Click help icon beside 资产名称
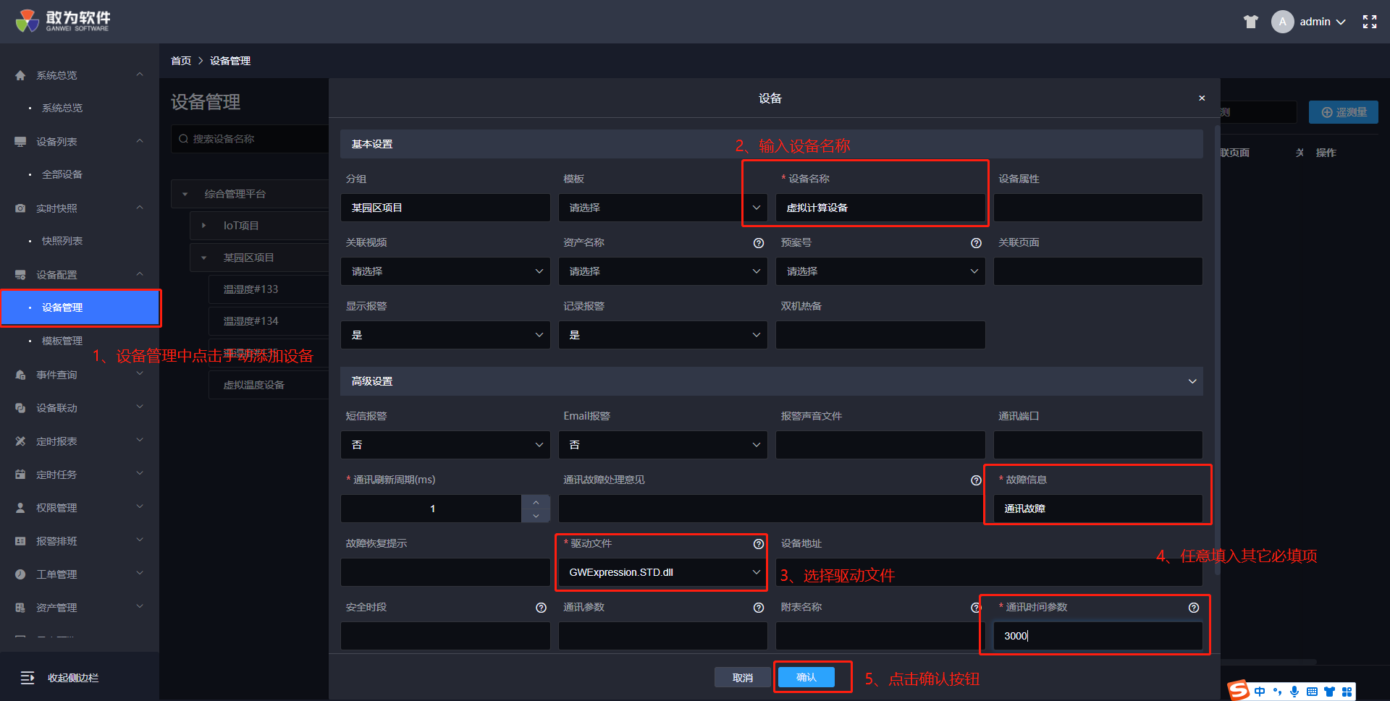This screenshot has width=1390, height=701. pos(758,243)
